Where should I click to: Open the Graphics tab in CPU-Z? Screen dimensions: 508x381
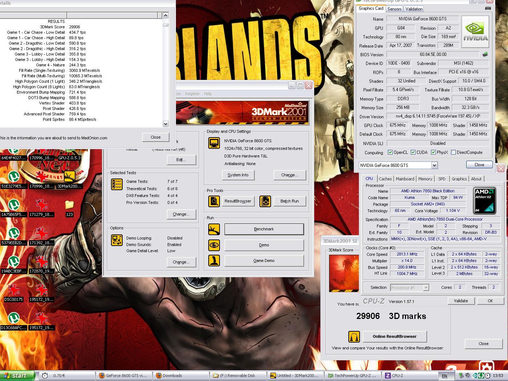(459, 179)
